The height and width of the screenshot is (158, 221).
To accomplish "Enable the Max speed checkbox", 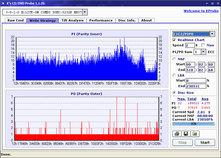I will pos(203,45).
